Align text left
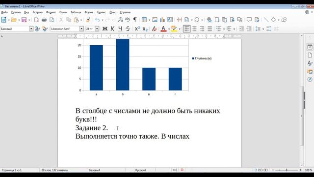 coord(186,29)
